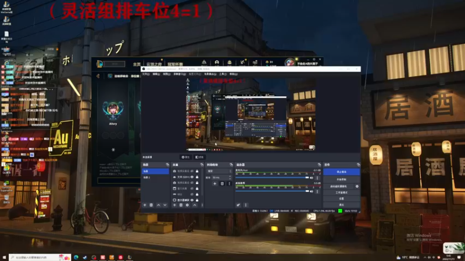
Task: Adjust 麦克风/Aux volume slider
Action: pos(272,177)
